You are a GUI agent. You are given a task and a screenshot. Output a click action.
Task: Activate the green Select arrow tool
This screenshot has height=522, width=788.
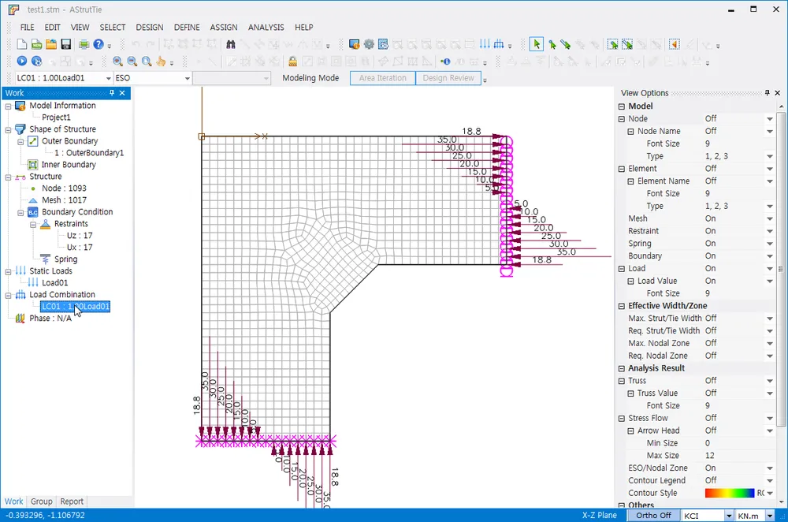click(x=536, y=45)
